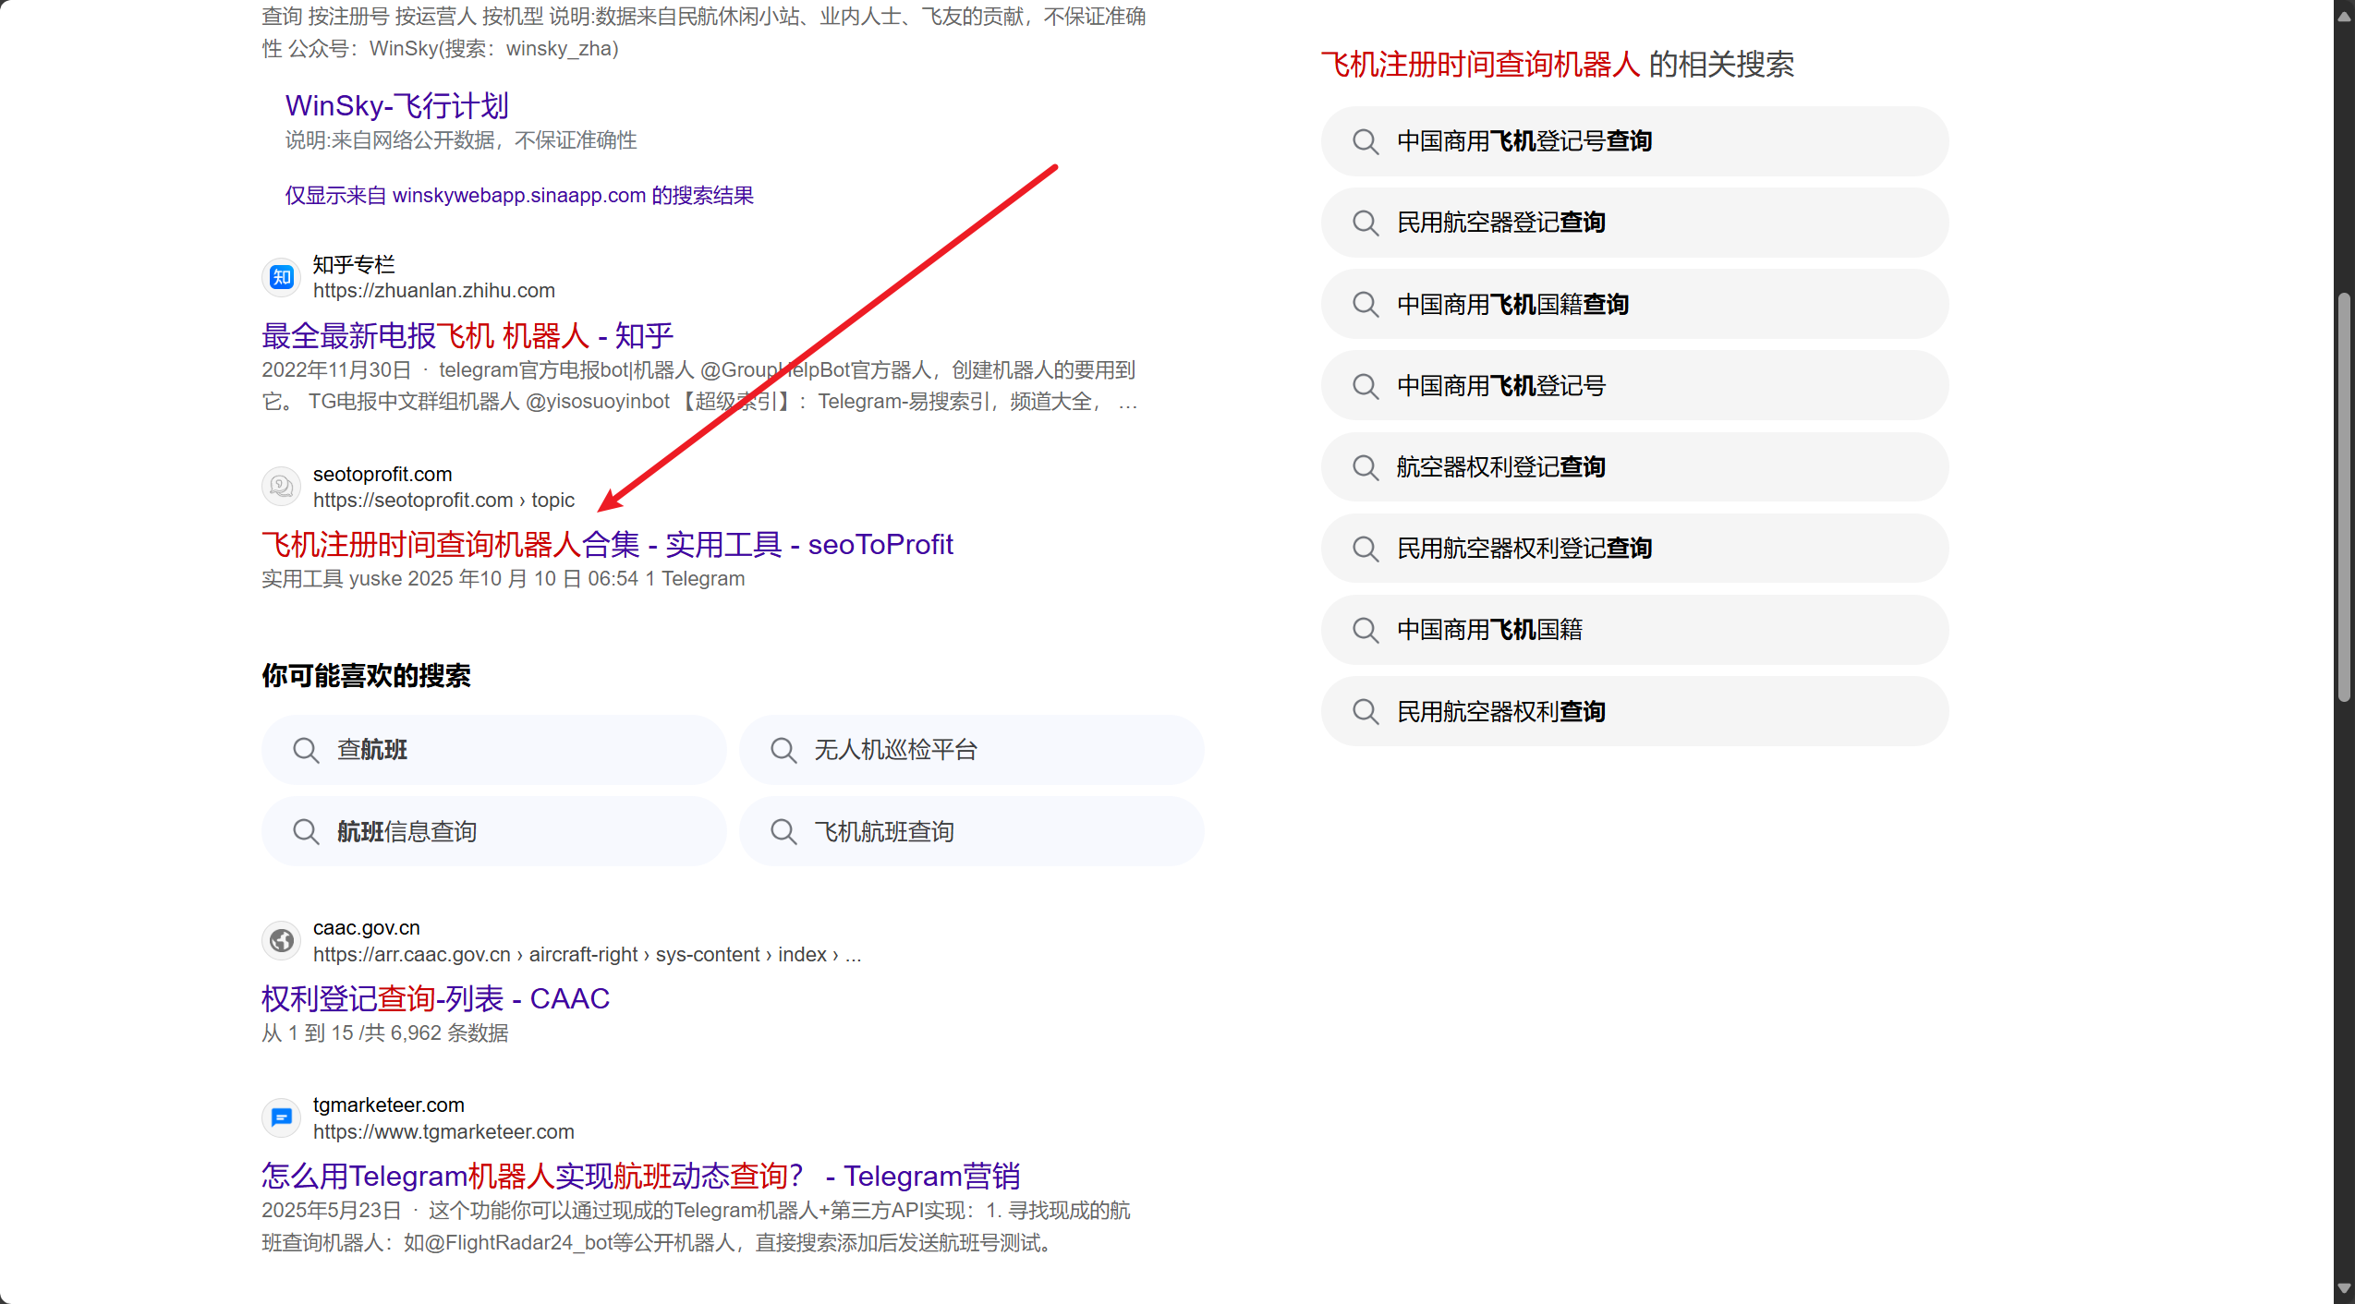
Task: Click the scrollbar up arrow
Action: [x=2344, y=16]
